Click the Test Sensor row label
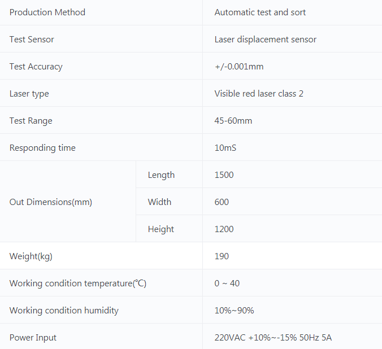 click(32, 40)
